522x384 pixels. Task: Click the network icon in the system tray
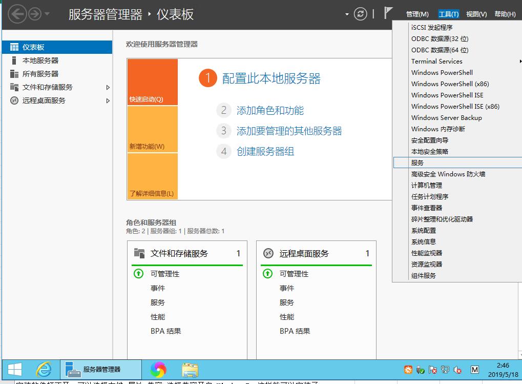[446, 369]
